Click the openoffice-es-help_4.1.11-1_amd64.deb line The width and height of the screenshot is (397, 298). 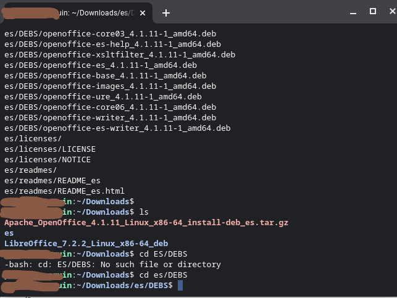112,44
